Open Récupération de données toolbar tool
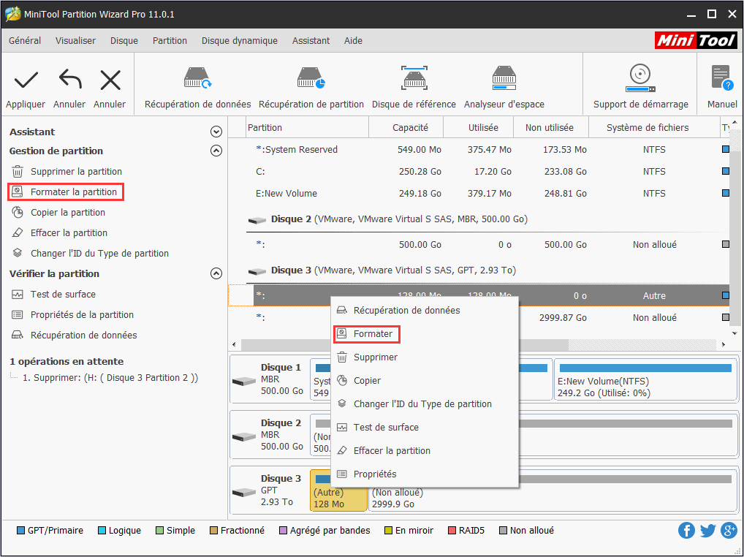Viewport: 744px width, 557px height. [x=197, y=80]
